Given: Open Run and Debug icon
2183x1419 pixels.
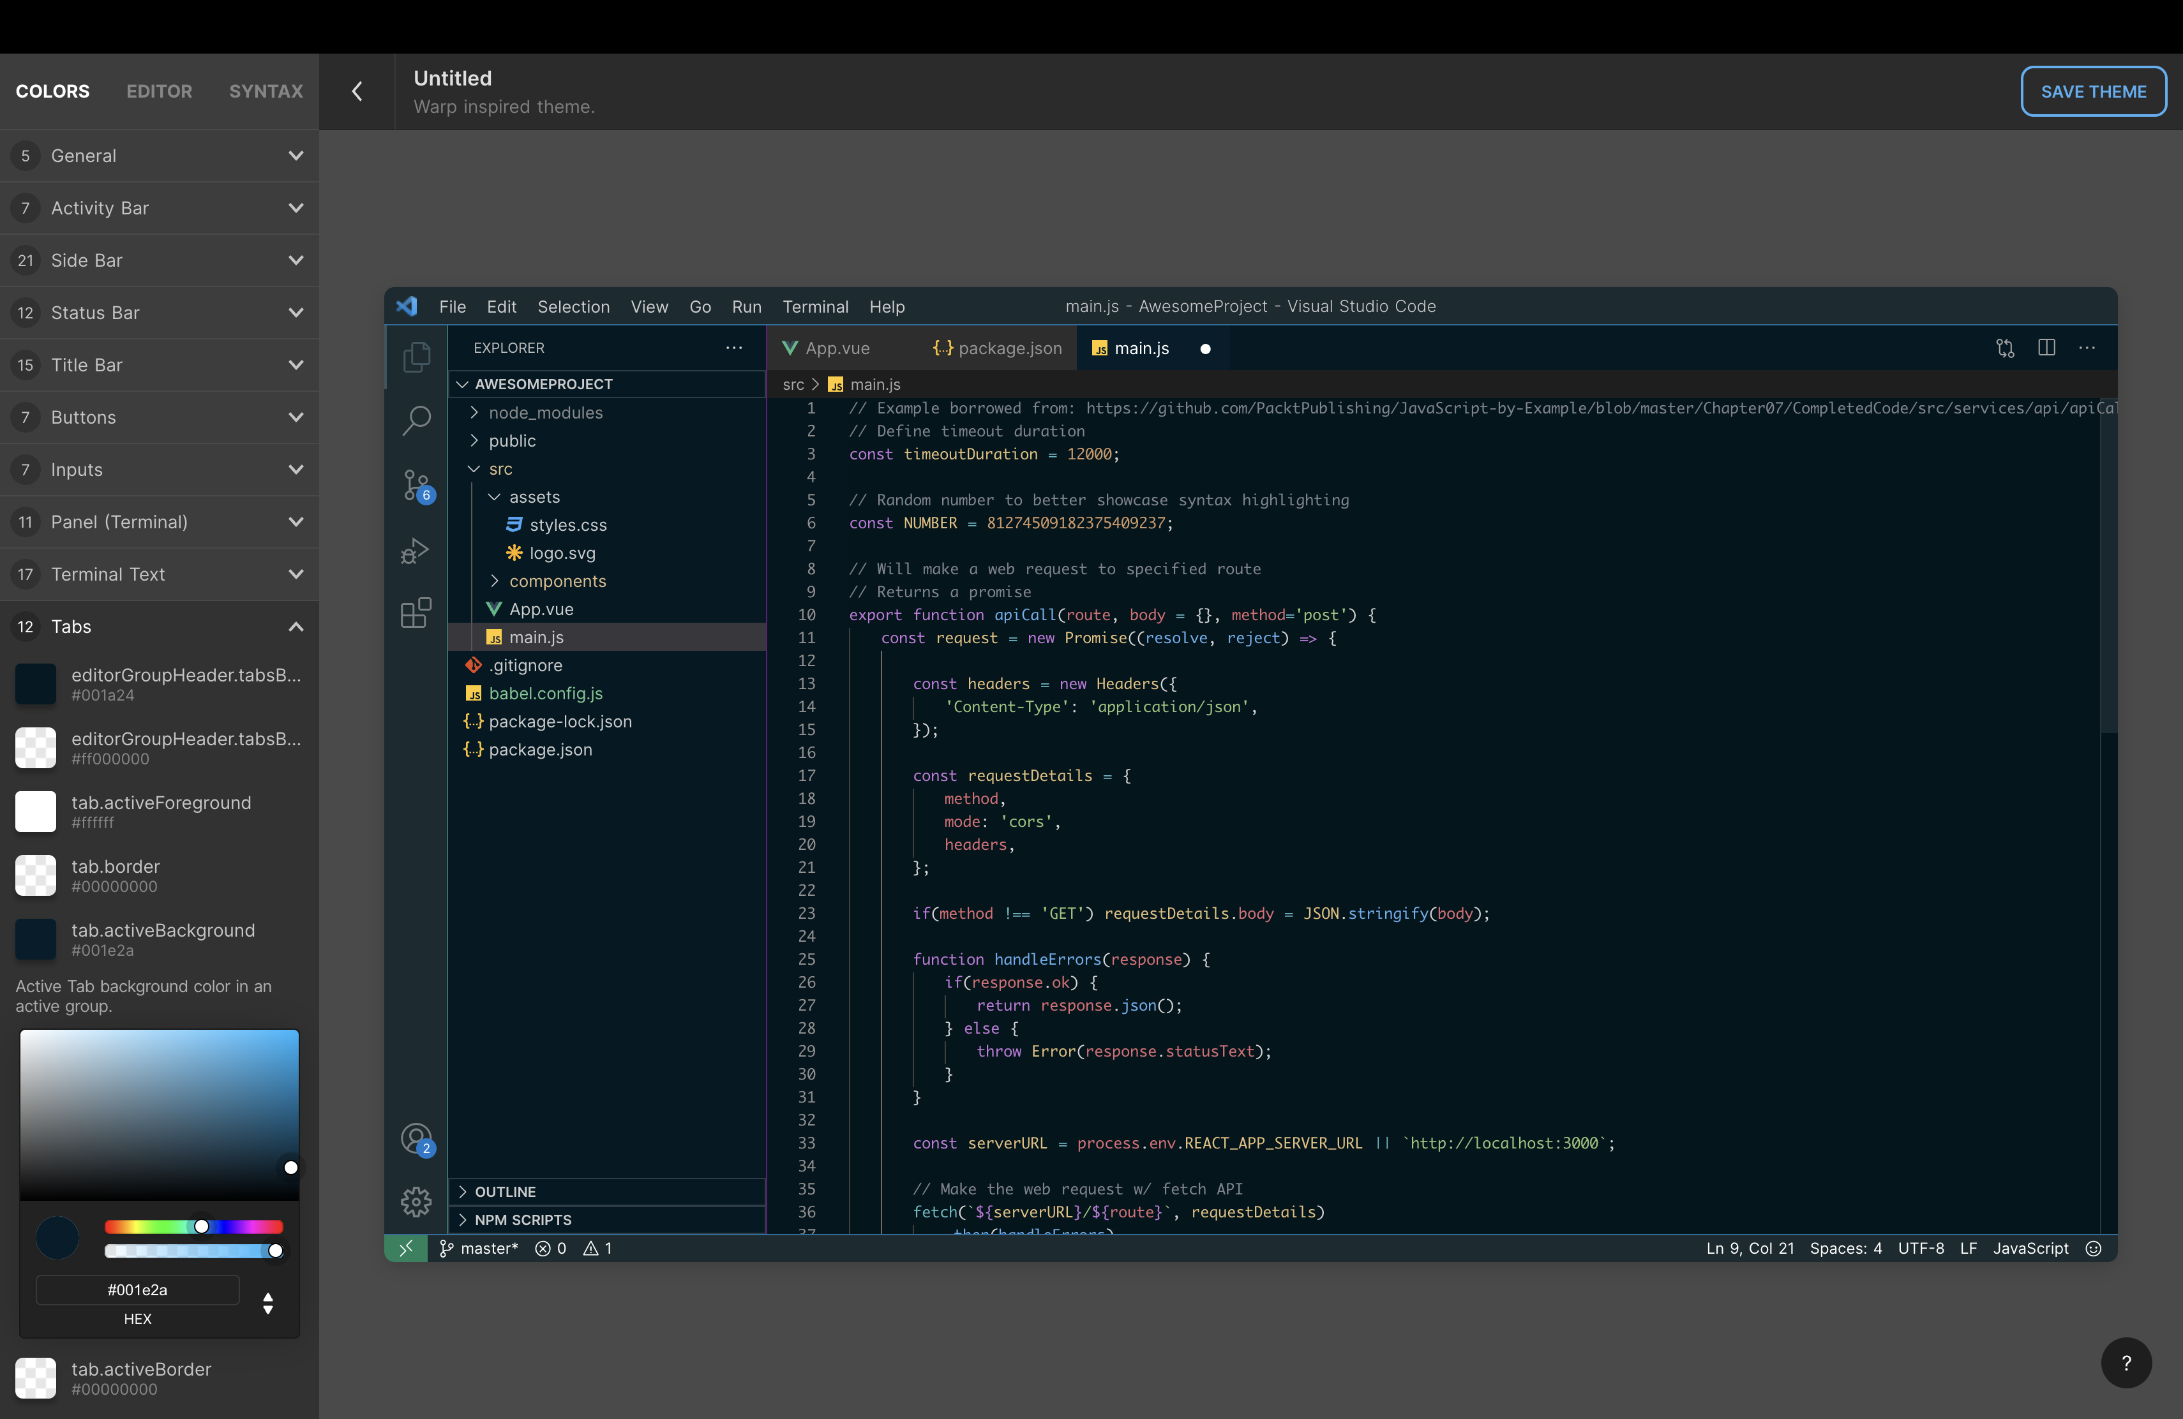Looking at the screenshot, I should point(416,550).
